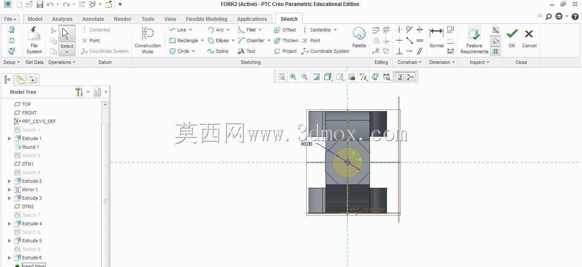Select the Normal dimension tool
The width and height of the screenshot is (582, 267).
pos(436,37)
